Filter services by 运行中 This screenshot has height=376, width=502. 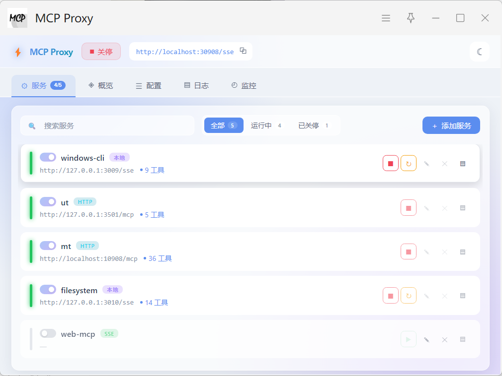266,125
